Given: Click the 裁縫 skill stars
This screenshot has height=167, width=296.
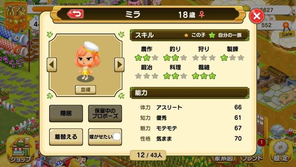Looking at the screenshot, I should 204,76.
